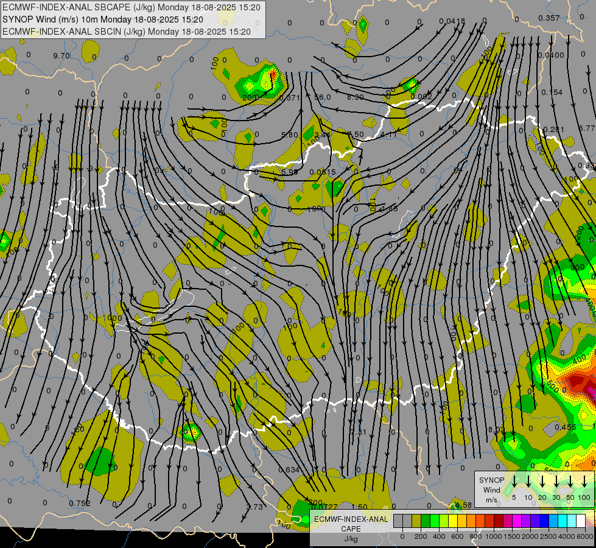Click 'J/kg' unit label in legend
This screenshot has height=548, width=596.
(351, 539)
